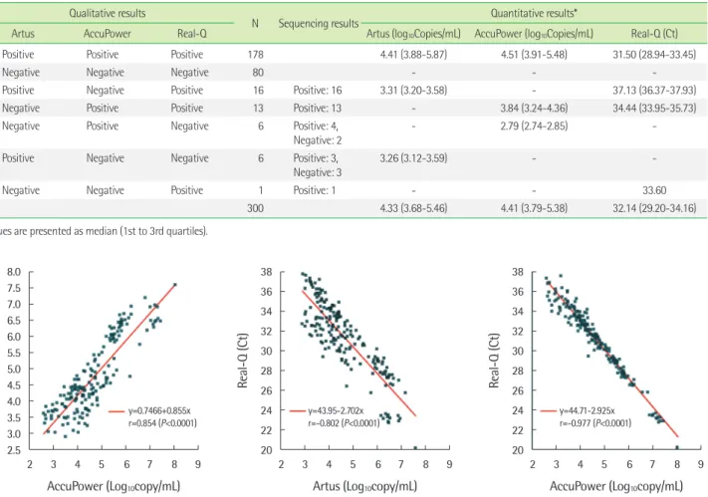The width and height of the screenshot is (708, 497).
Task: Click the equation 'y=44.71-2.925x'
Action: pyautogui.click(x=587, y=410)
